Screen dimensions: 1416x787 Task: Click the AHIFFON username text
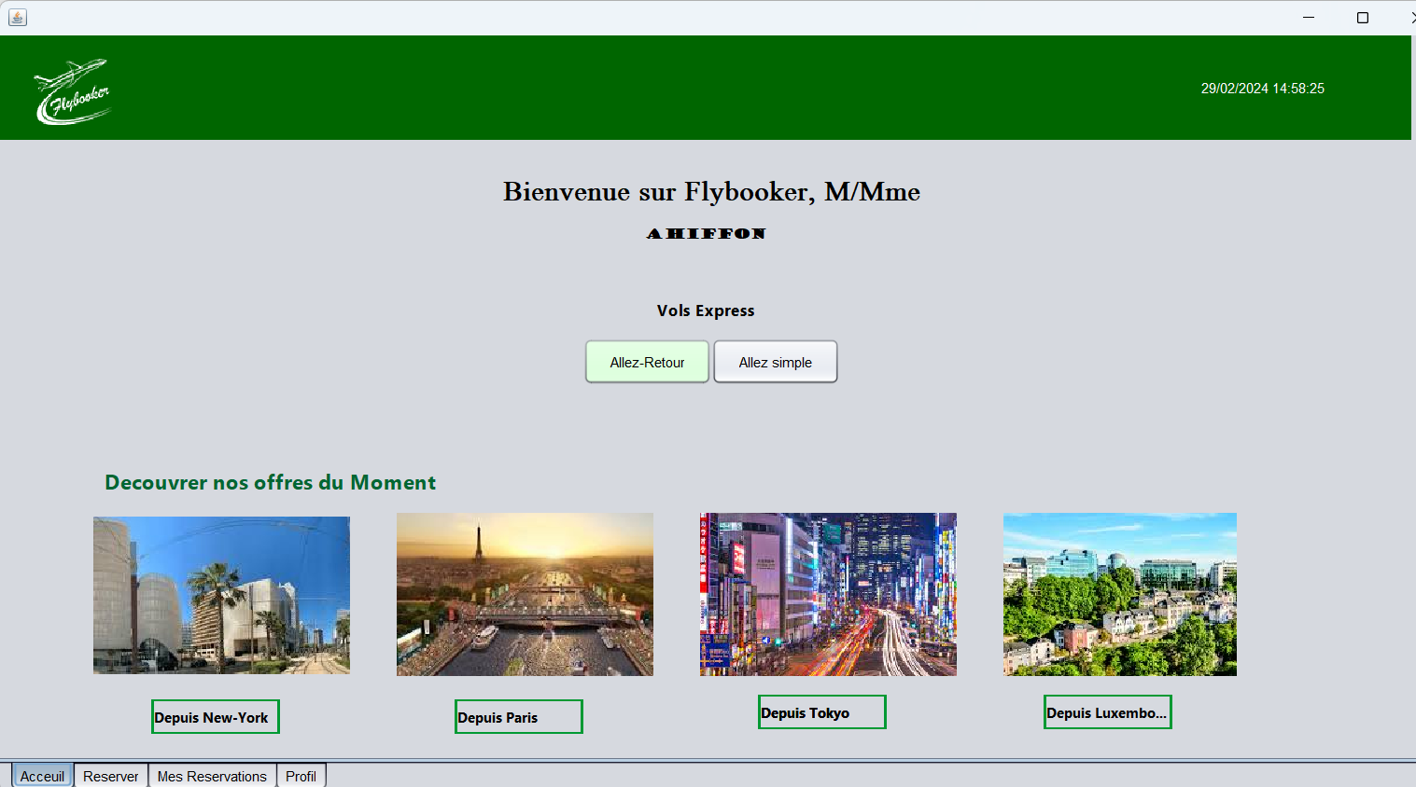coord(707,233)
